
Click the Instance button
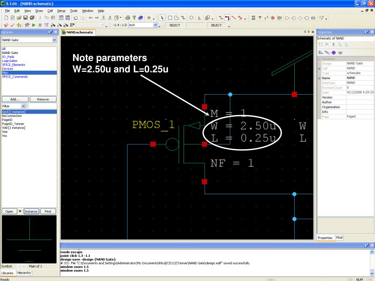(31, 211)
